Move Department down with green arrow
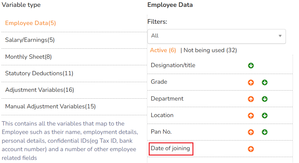 click(x=265, y=99)
